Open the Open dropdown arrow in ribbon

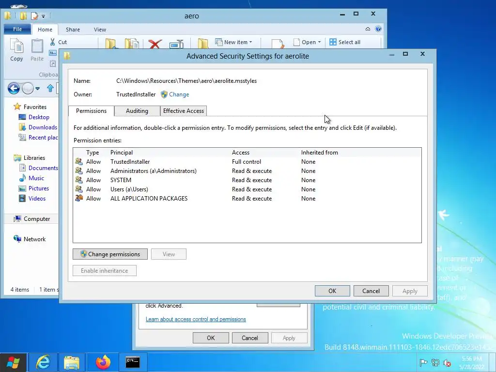tap(319, 42)
